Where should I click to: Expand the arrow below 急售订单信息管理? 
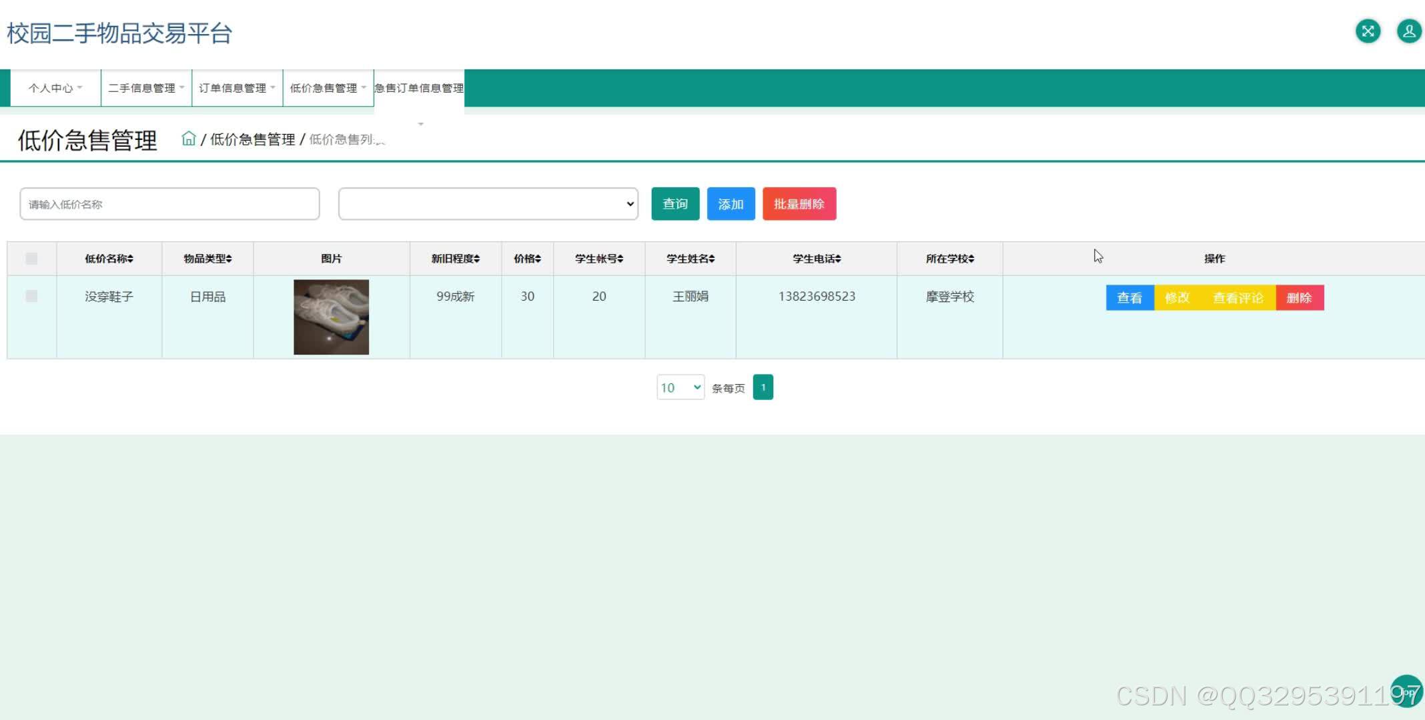pos(420,124)
